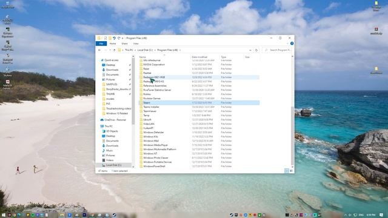Select Reference Assemblies folder

[x=155, y=86]
